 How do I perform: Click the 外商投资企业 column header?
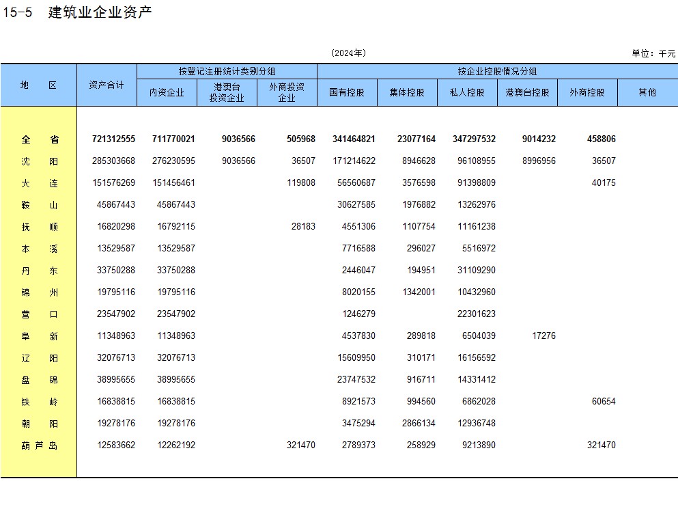click(x=287, y=92)
